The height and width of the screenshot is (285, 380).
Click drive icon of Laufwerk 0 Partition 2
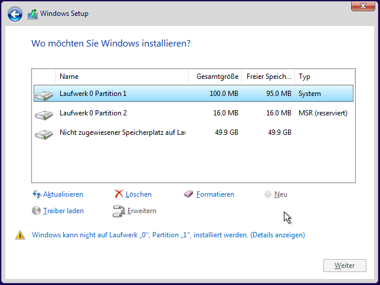[x=44, y=115]
